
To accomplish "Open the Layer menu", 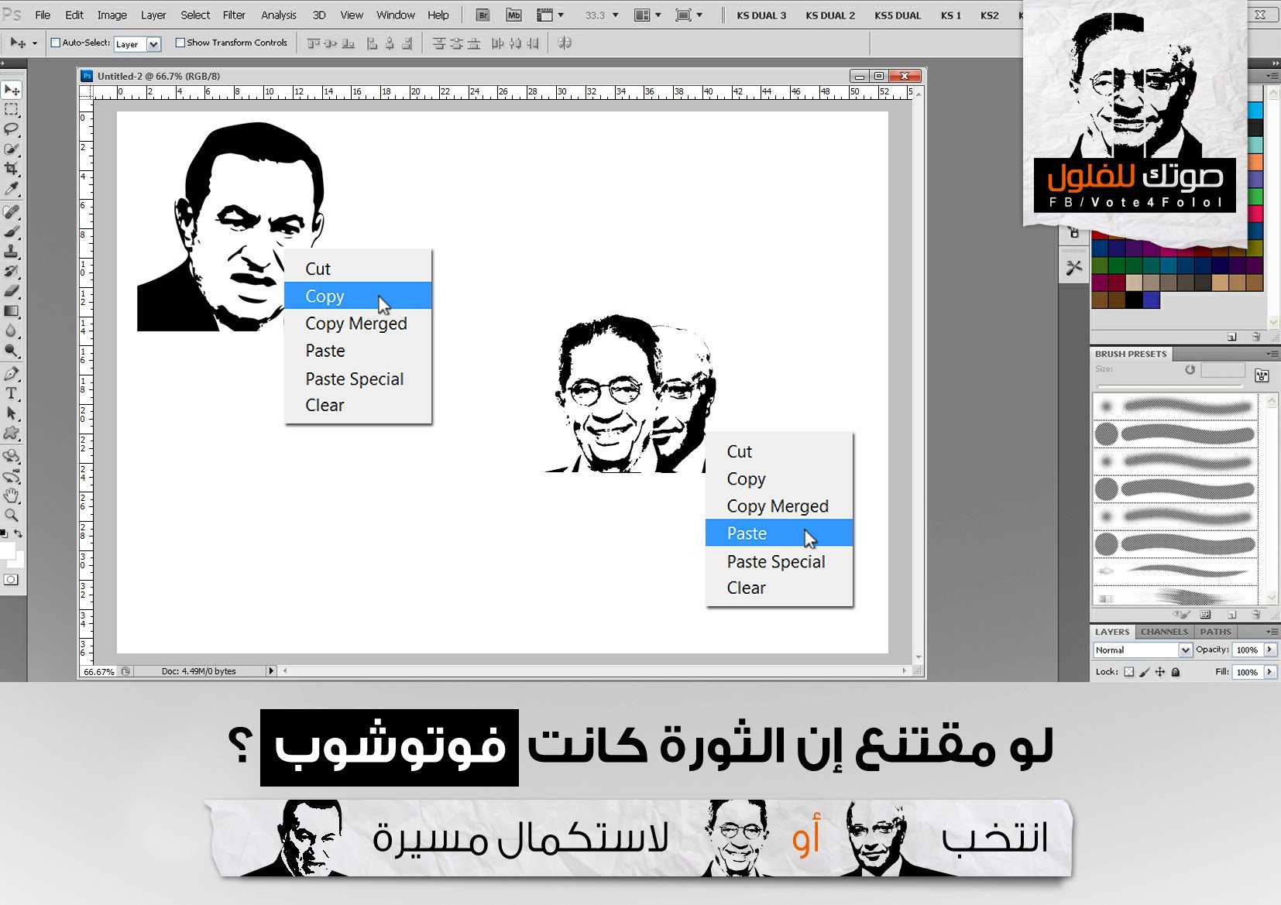I will 153,15.
